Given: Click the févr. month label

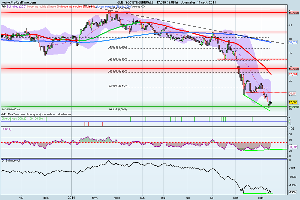Looking at the screenshot, I should 94,197.
